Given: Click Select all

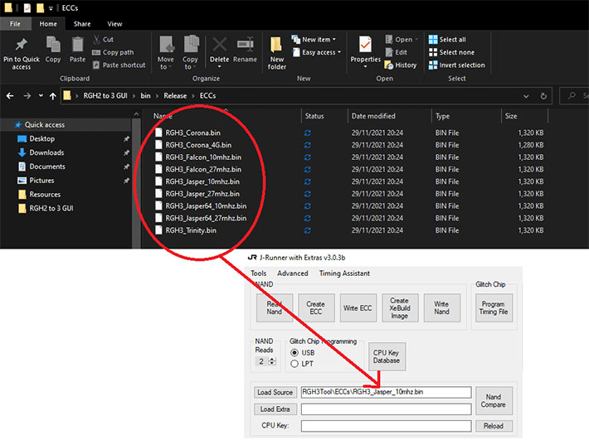Looking at the screenshot, I should [x=447, y=40].
